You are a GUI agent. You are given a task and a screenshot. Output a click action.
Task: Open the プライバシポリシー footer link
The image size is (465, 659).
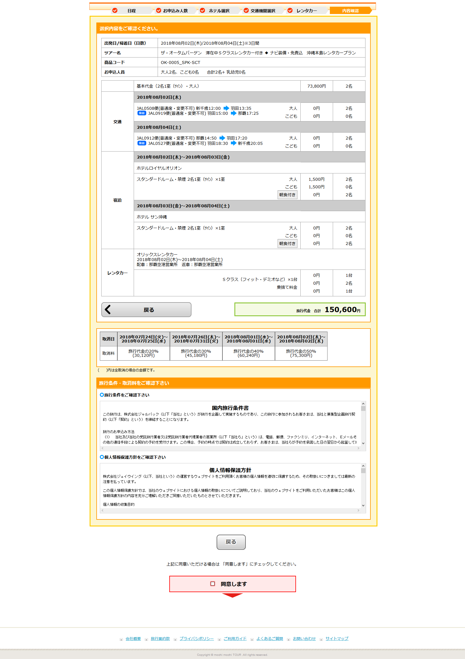click(x=197, y=639)
